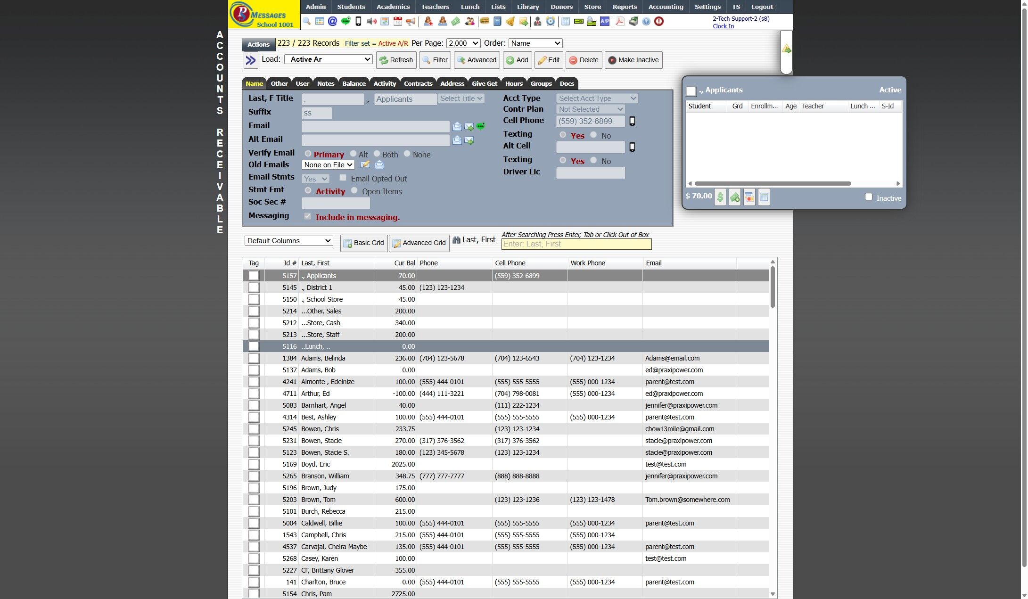Click the phone icon next to Cell Phone
The image size is (1028, 599).
(x=632, y=121)
